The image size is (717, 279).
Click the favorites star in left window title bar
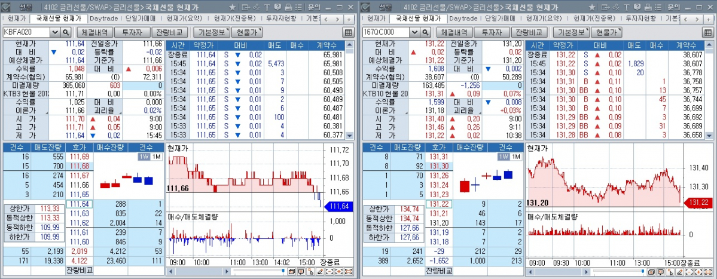pos(232,7)
